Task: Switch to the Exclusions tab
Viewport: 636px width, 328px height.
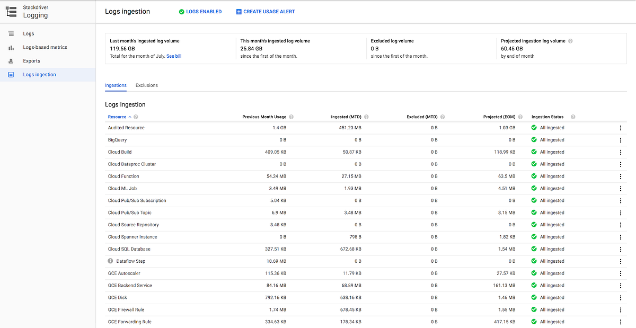Action: tap(146, 85)
